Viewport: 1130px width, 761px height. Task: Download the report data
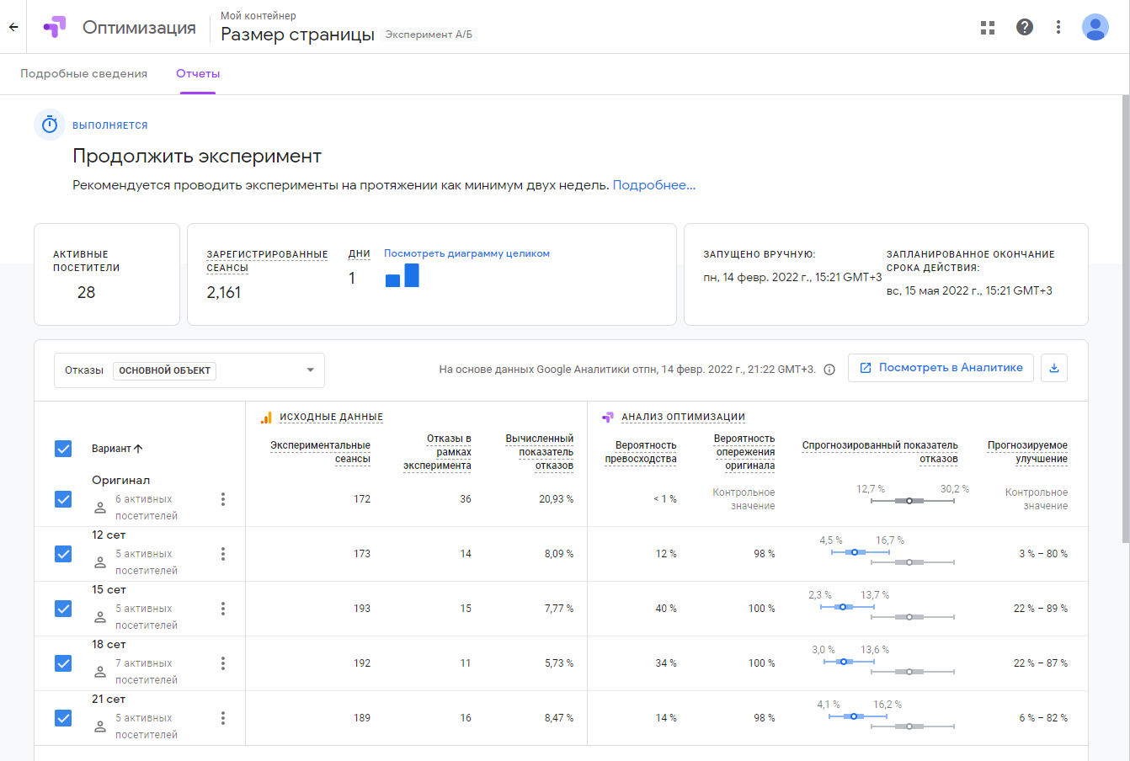pyautogui.click(x=1054, y=368)
